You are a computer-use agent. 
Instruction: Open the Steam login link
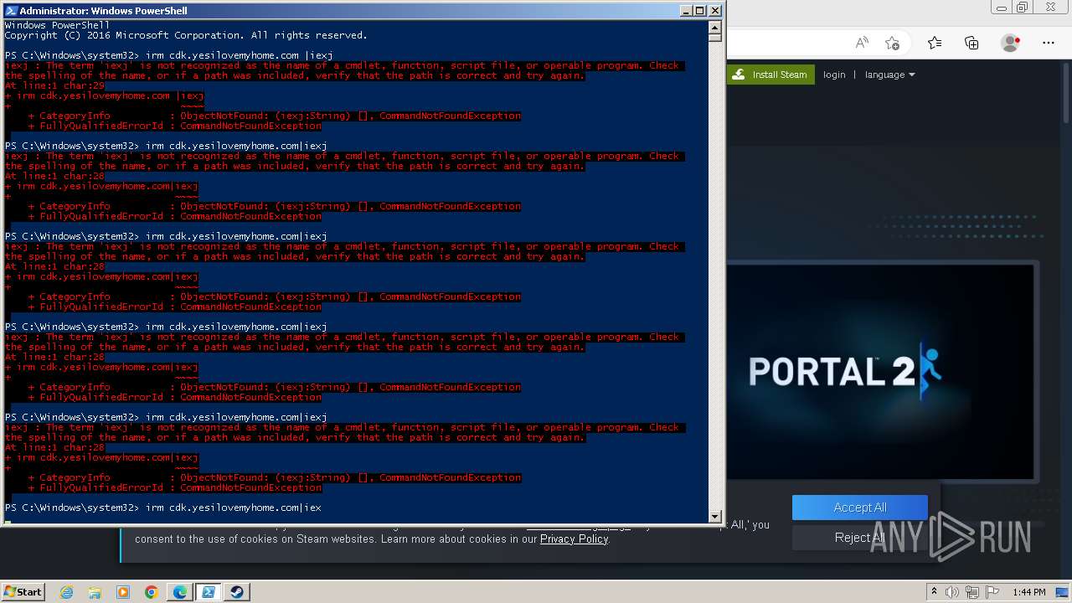834,75
